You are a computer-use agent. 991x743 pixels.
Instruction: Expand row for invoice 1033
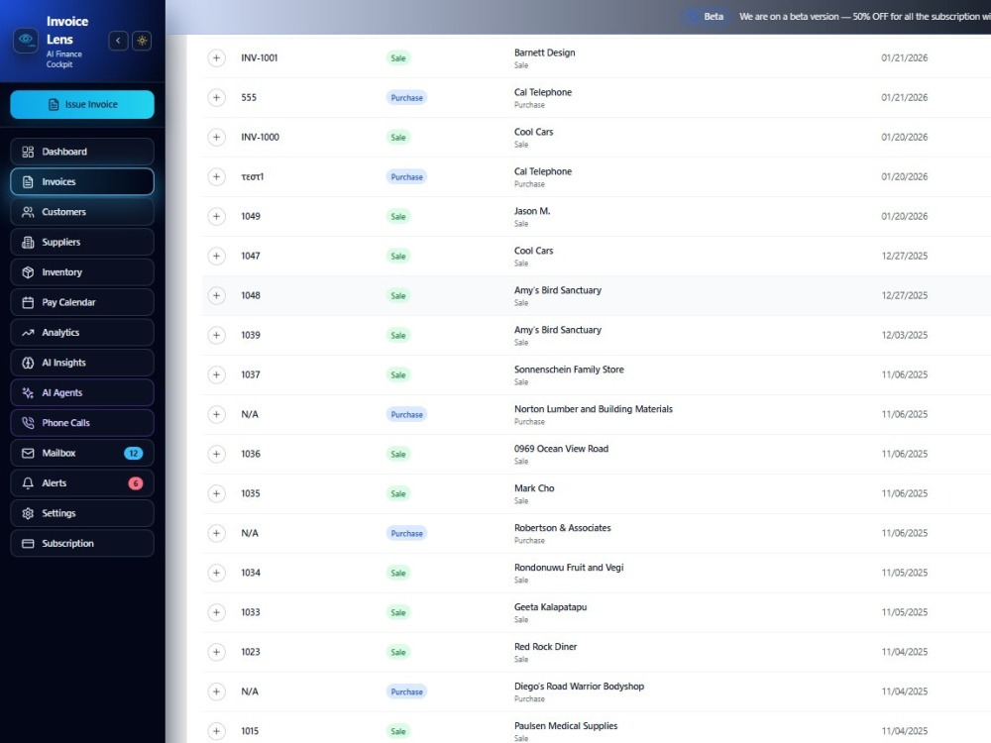pyautogui.click(x=216, y=612)
